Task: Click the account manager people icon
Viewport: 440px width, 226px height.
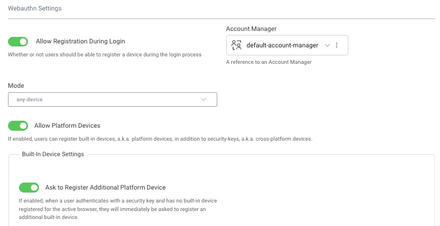Action: tap(236, 45)
